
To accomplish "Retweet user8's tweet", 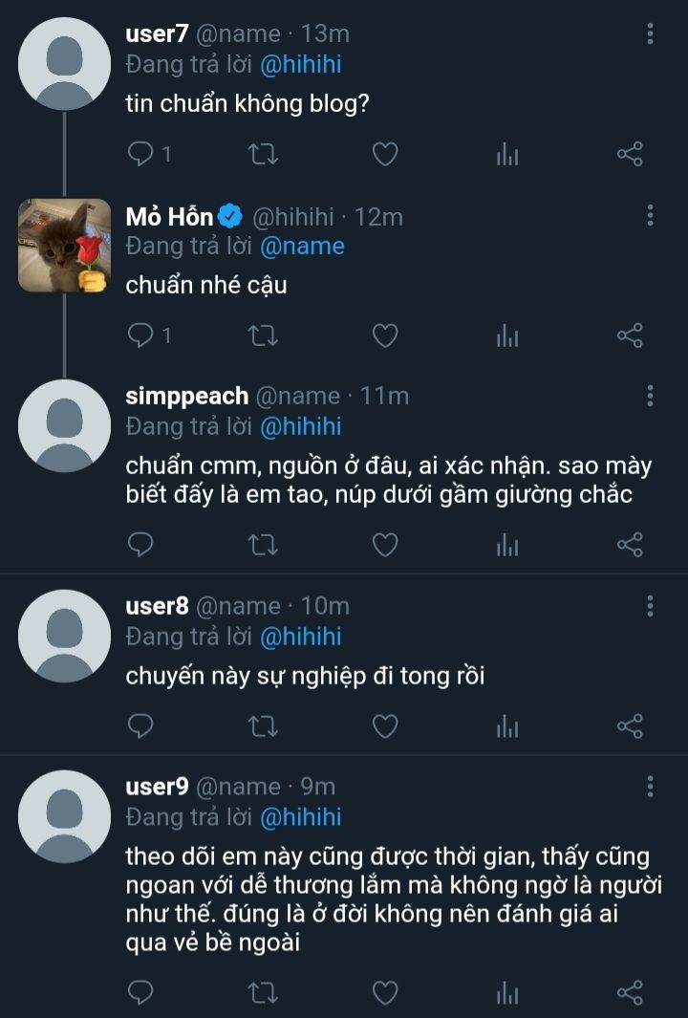I will pyautogui.click(x=262, y=726).
